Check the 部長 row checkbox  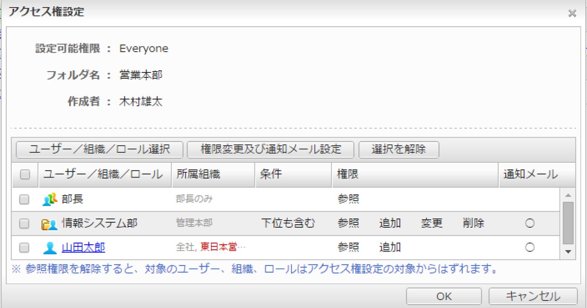24,200
